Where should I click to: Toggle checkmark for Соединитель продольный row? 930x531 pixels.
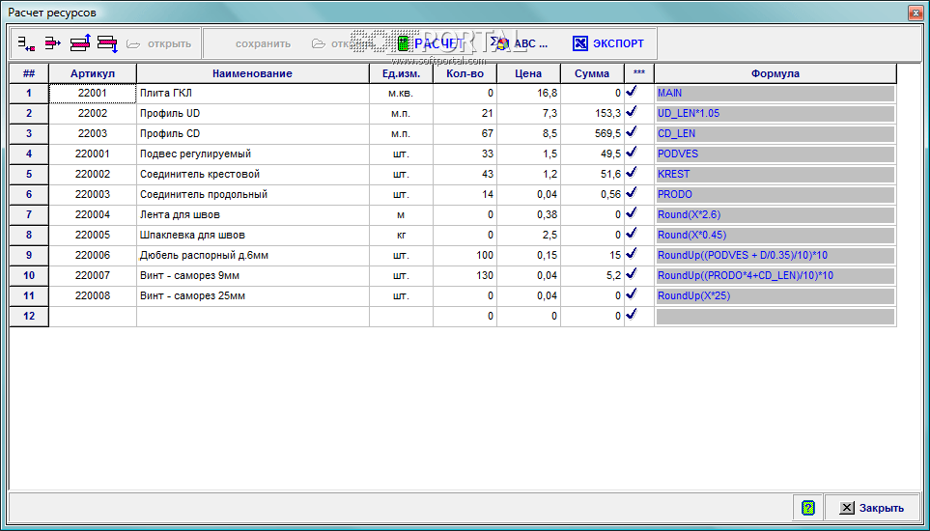click(633, 192)
